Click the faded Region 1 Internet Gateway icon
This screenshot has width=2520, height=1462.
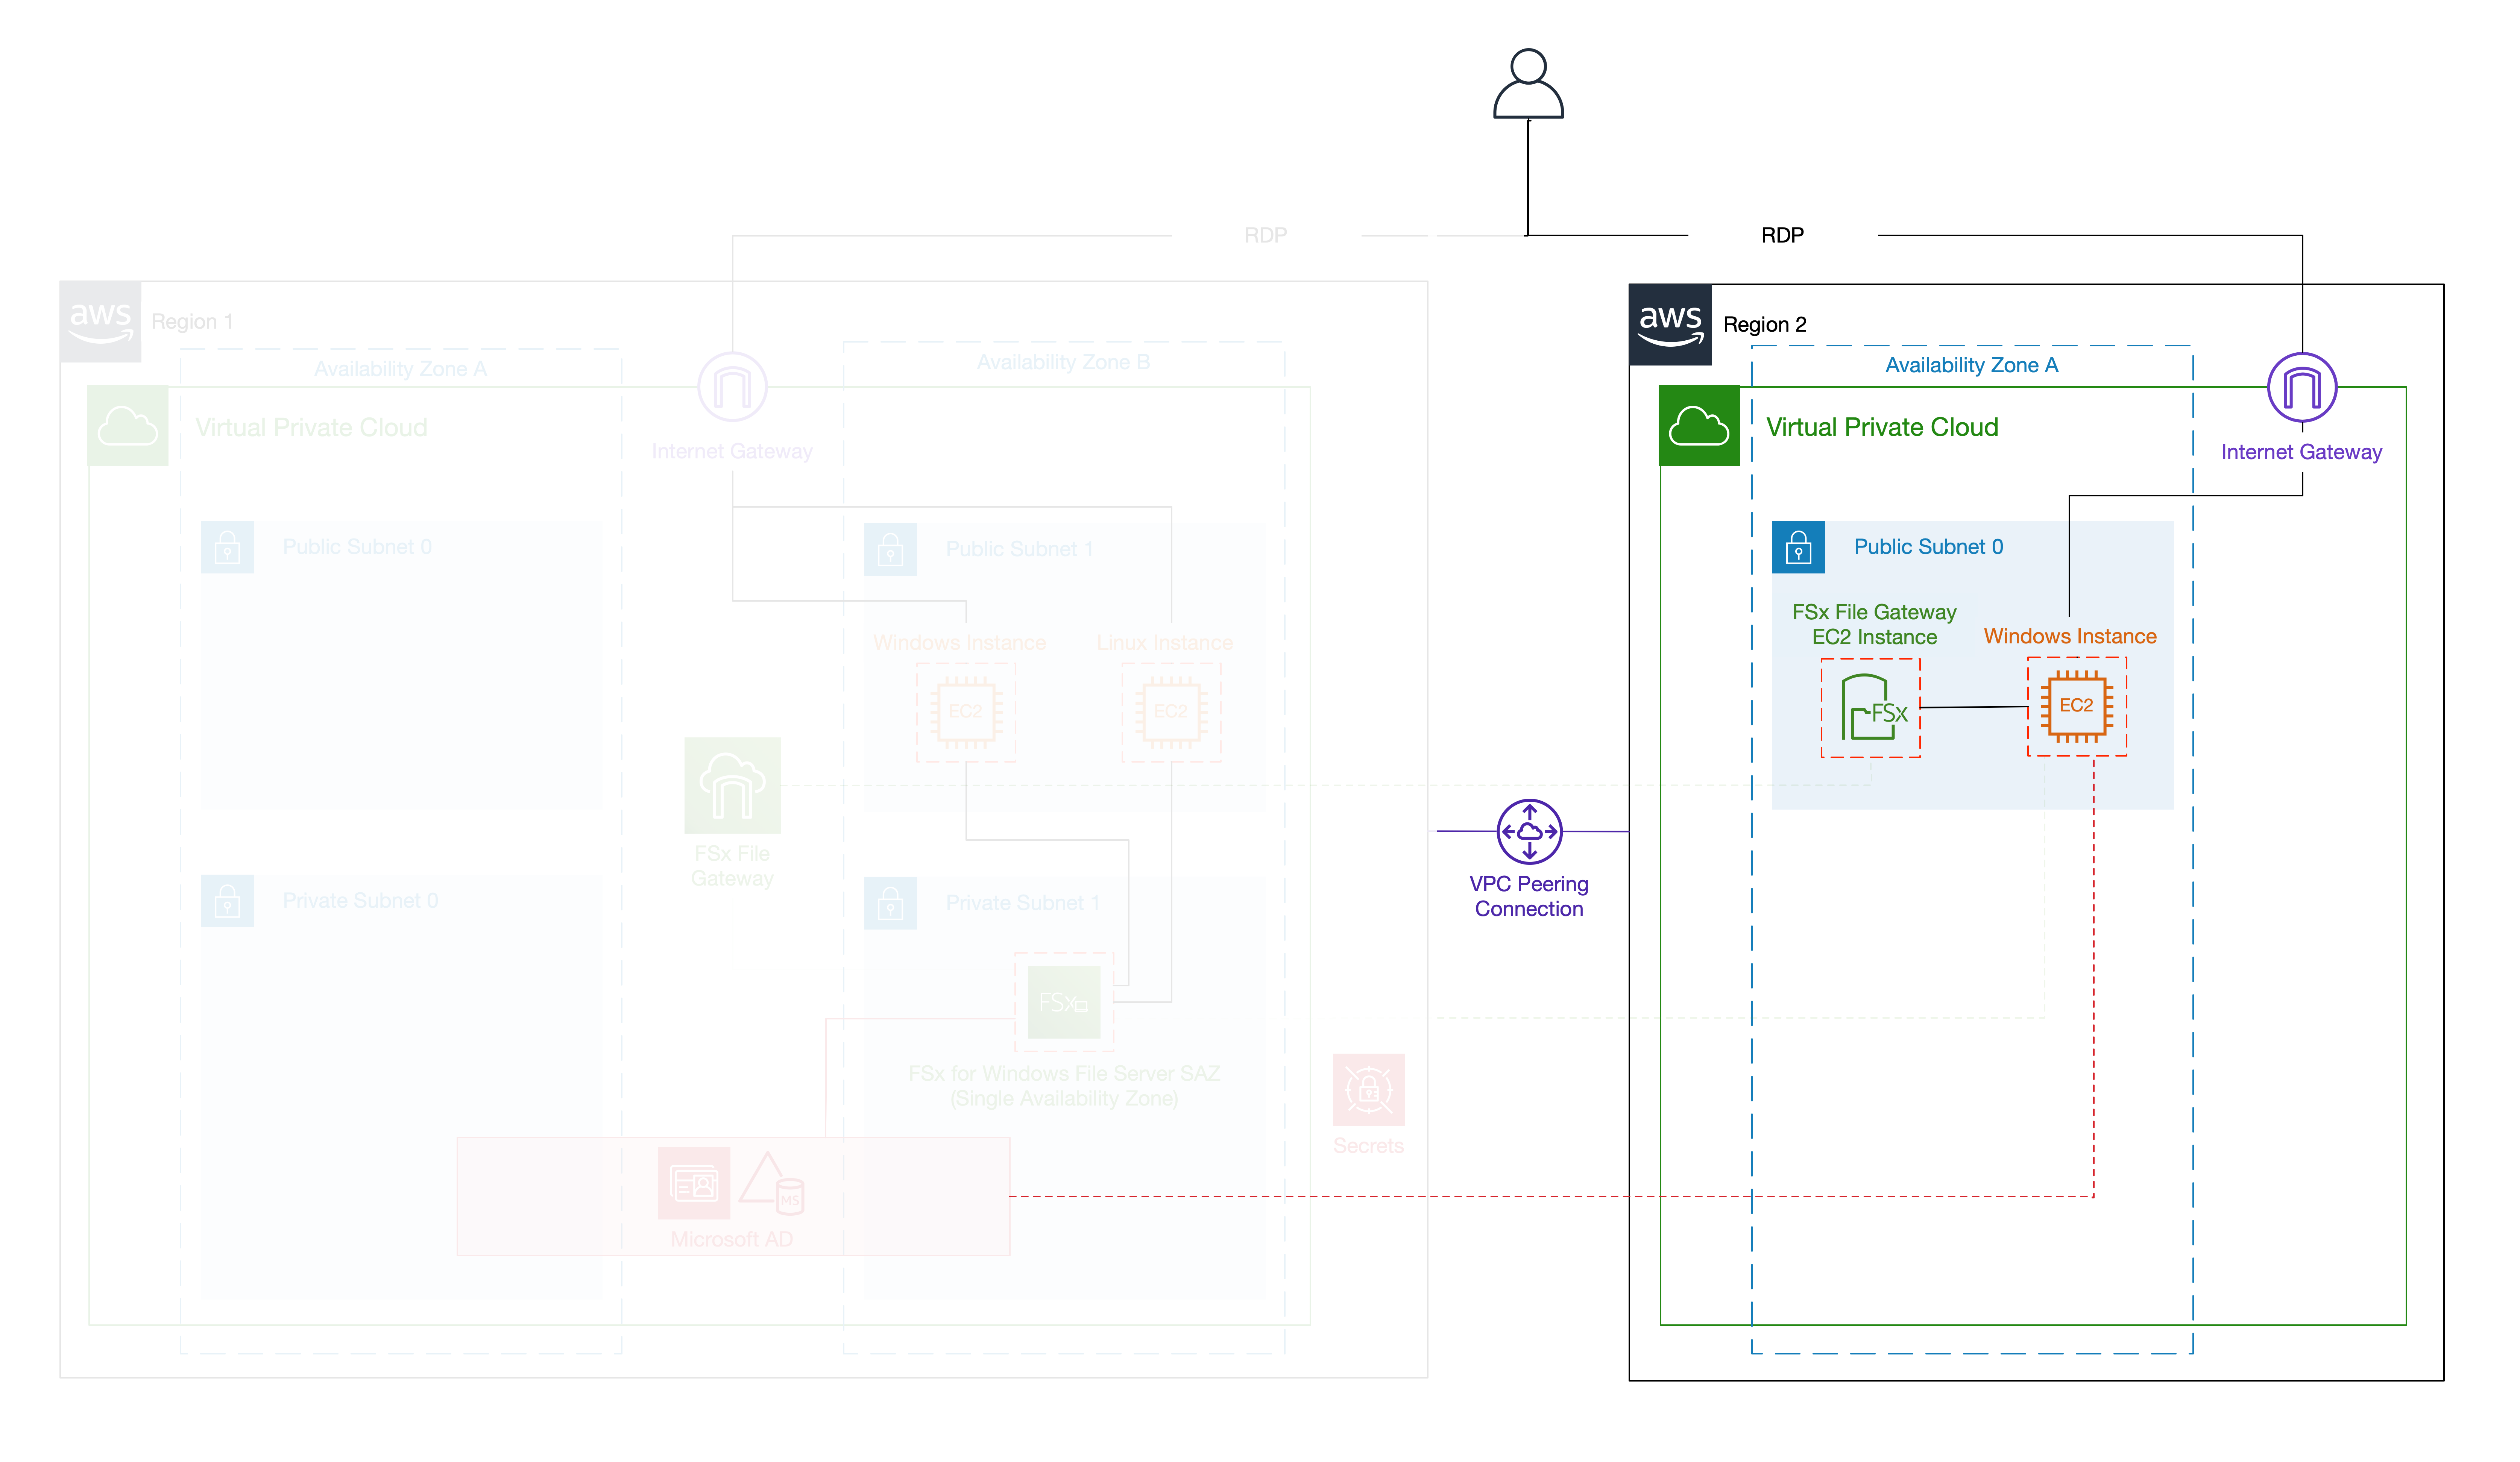[732, 387]
